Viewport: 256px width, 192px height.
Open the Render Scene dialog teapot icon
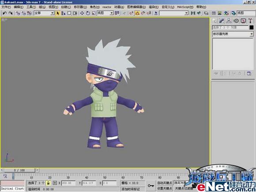(x=233, y=13)
